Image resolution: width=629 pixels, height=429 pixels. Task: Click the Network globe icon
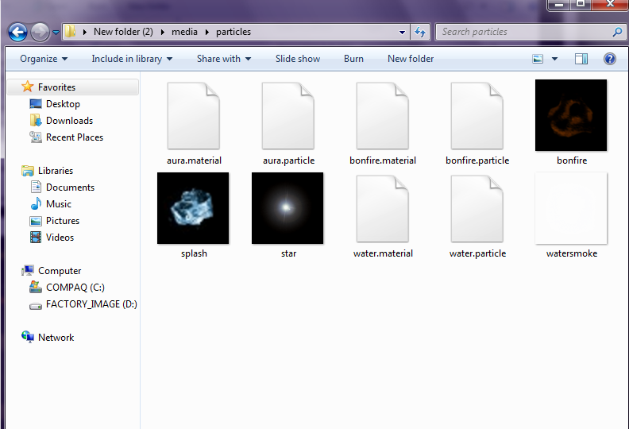(x=28, y=337)
